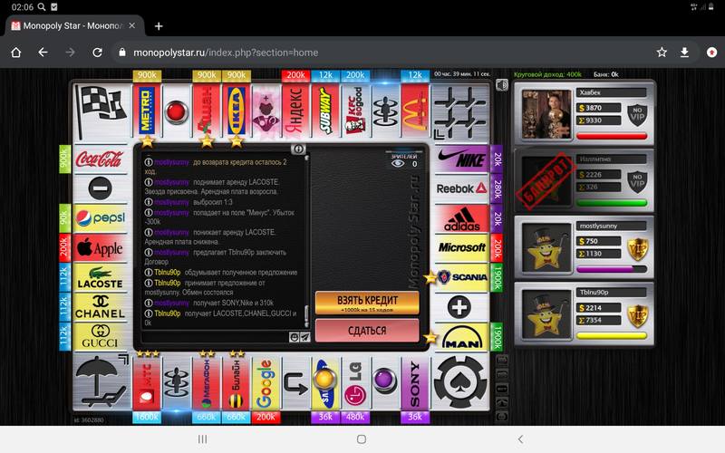Click the beach umbrella vacation corner

[101, 381]
